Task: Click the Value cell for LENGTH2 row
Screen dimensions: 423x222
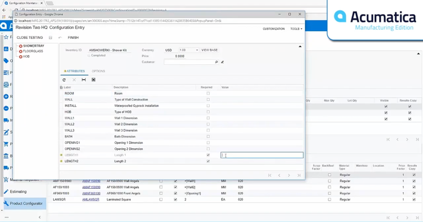Action: coord(262,161)
